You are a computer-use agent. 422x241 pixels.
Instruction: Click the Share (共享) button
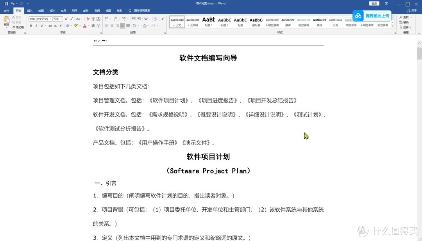(412, 11)
